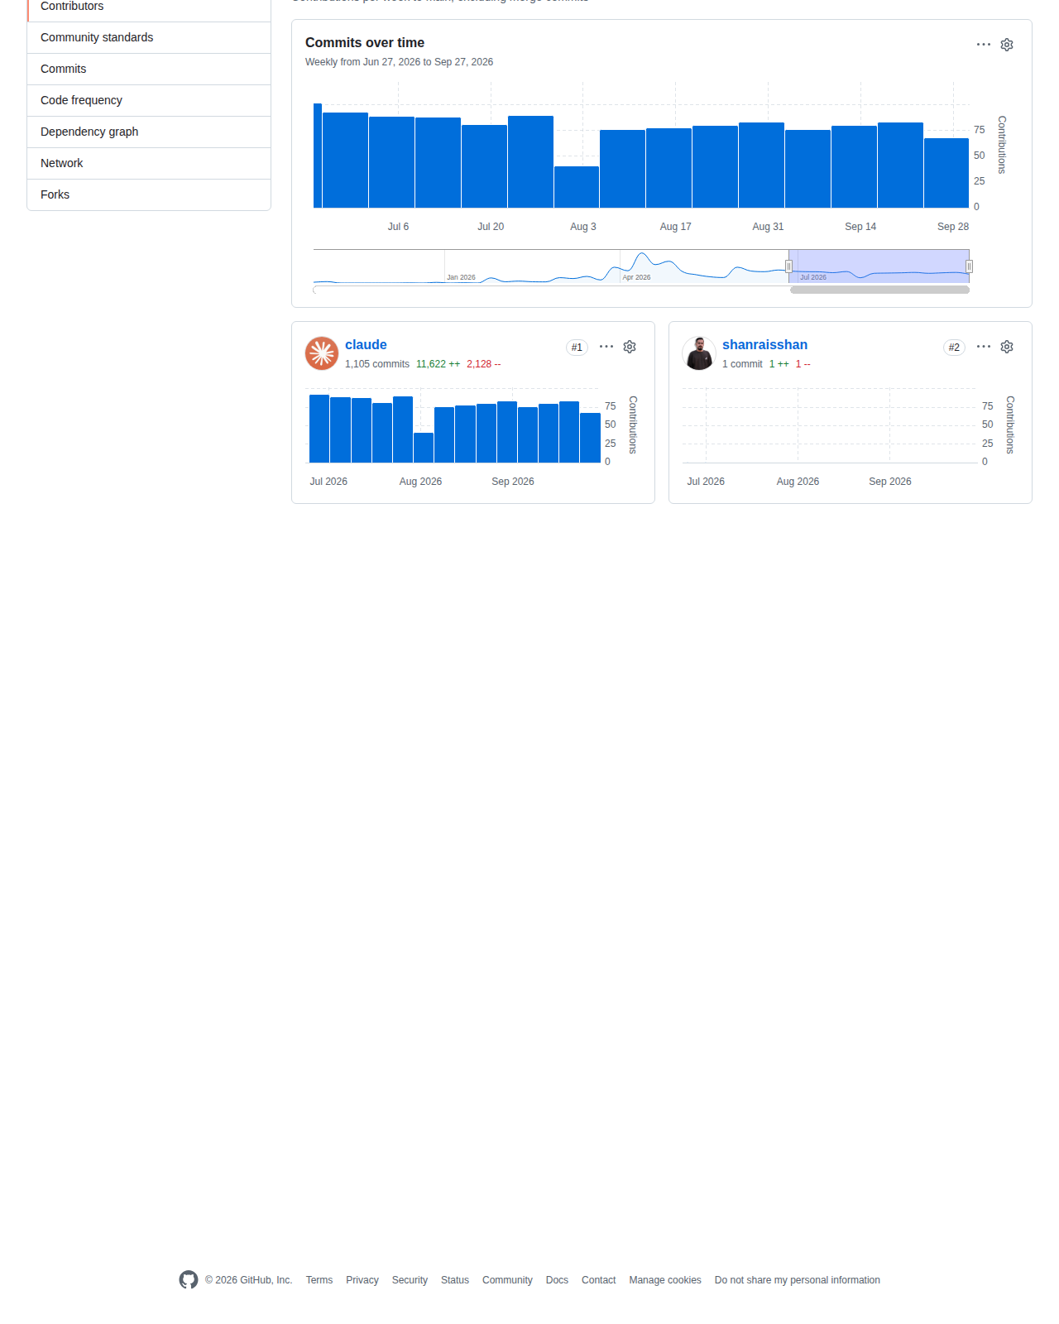This screenshot has width=1059, height=1324.
Task: Open the Status footer link
Action: click(x=455, y=1280)
